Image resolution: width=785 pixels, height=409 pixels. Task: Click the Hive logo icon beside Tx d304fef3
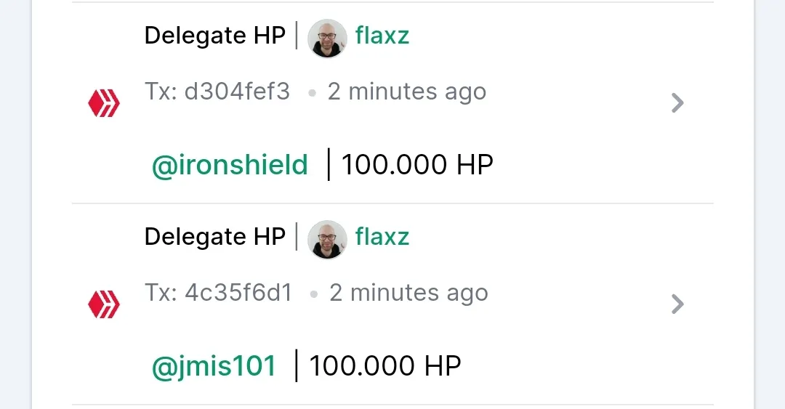point(104,103)
